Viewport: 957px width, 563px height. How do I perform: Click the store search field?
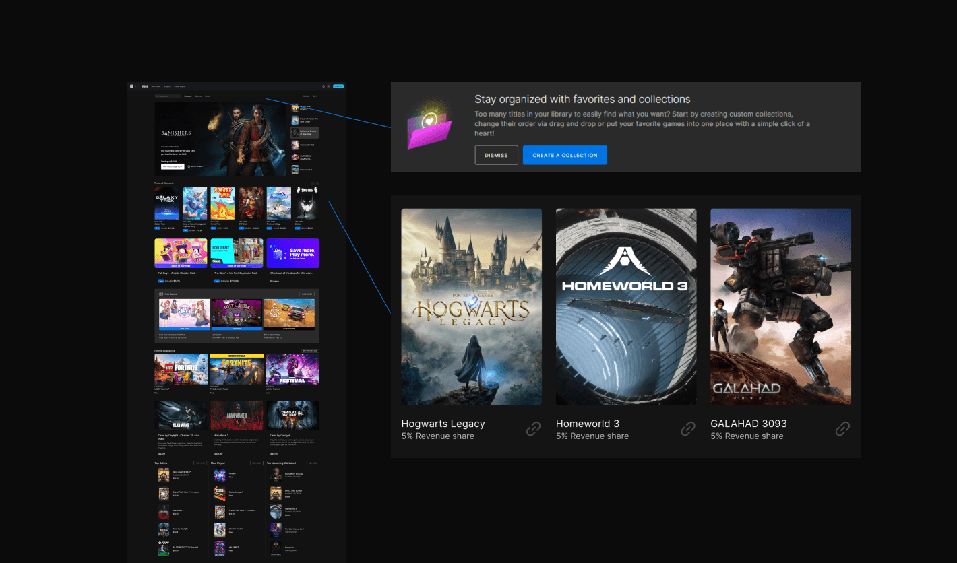pos(168,96)
